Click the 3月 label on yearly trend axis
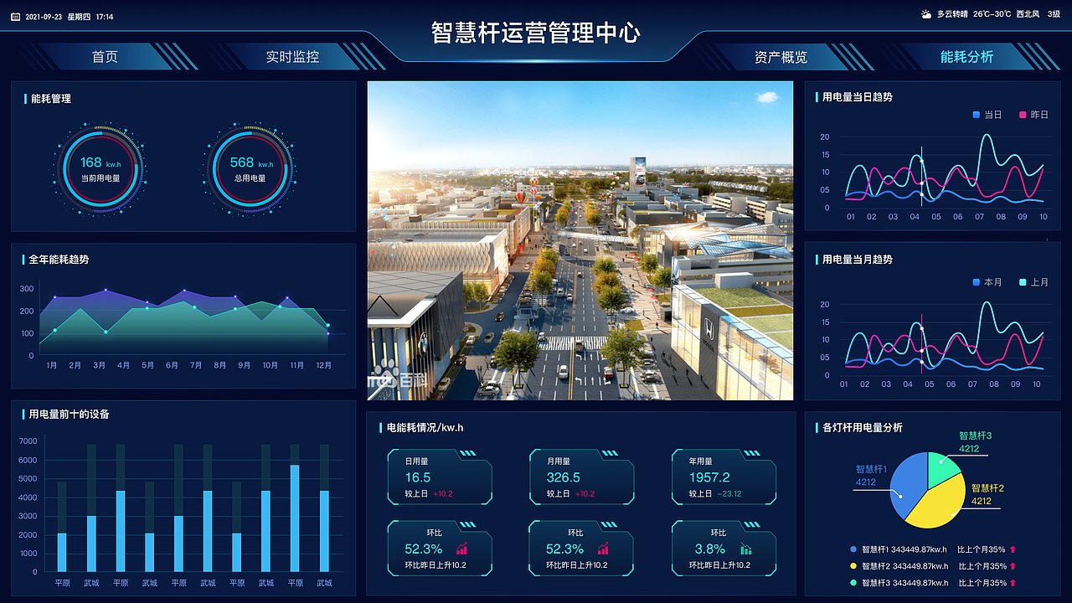Image resolution: width=1072 pixels, height=603 pixels. (x=100, y=365)
